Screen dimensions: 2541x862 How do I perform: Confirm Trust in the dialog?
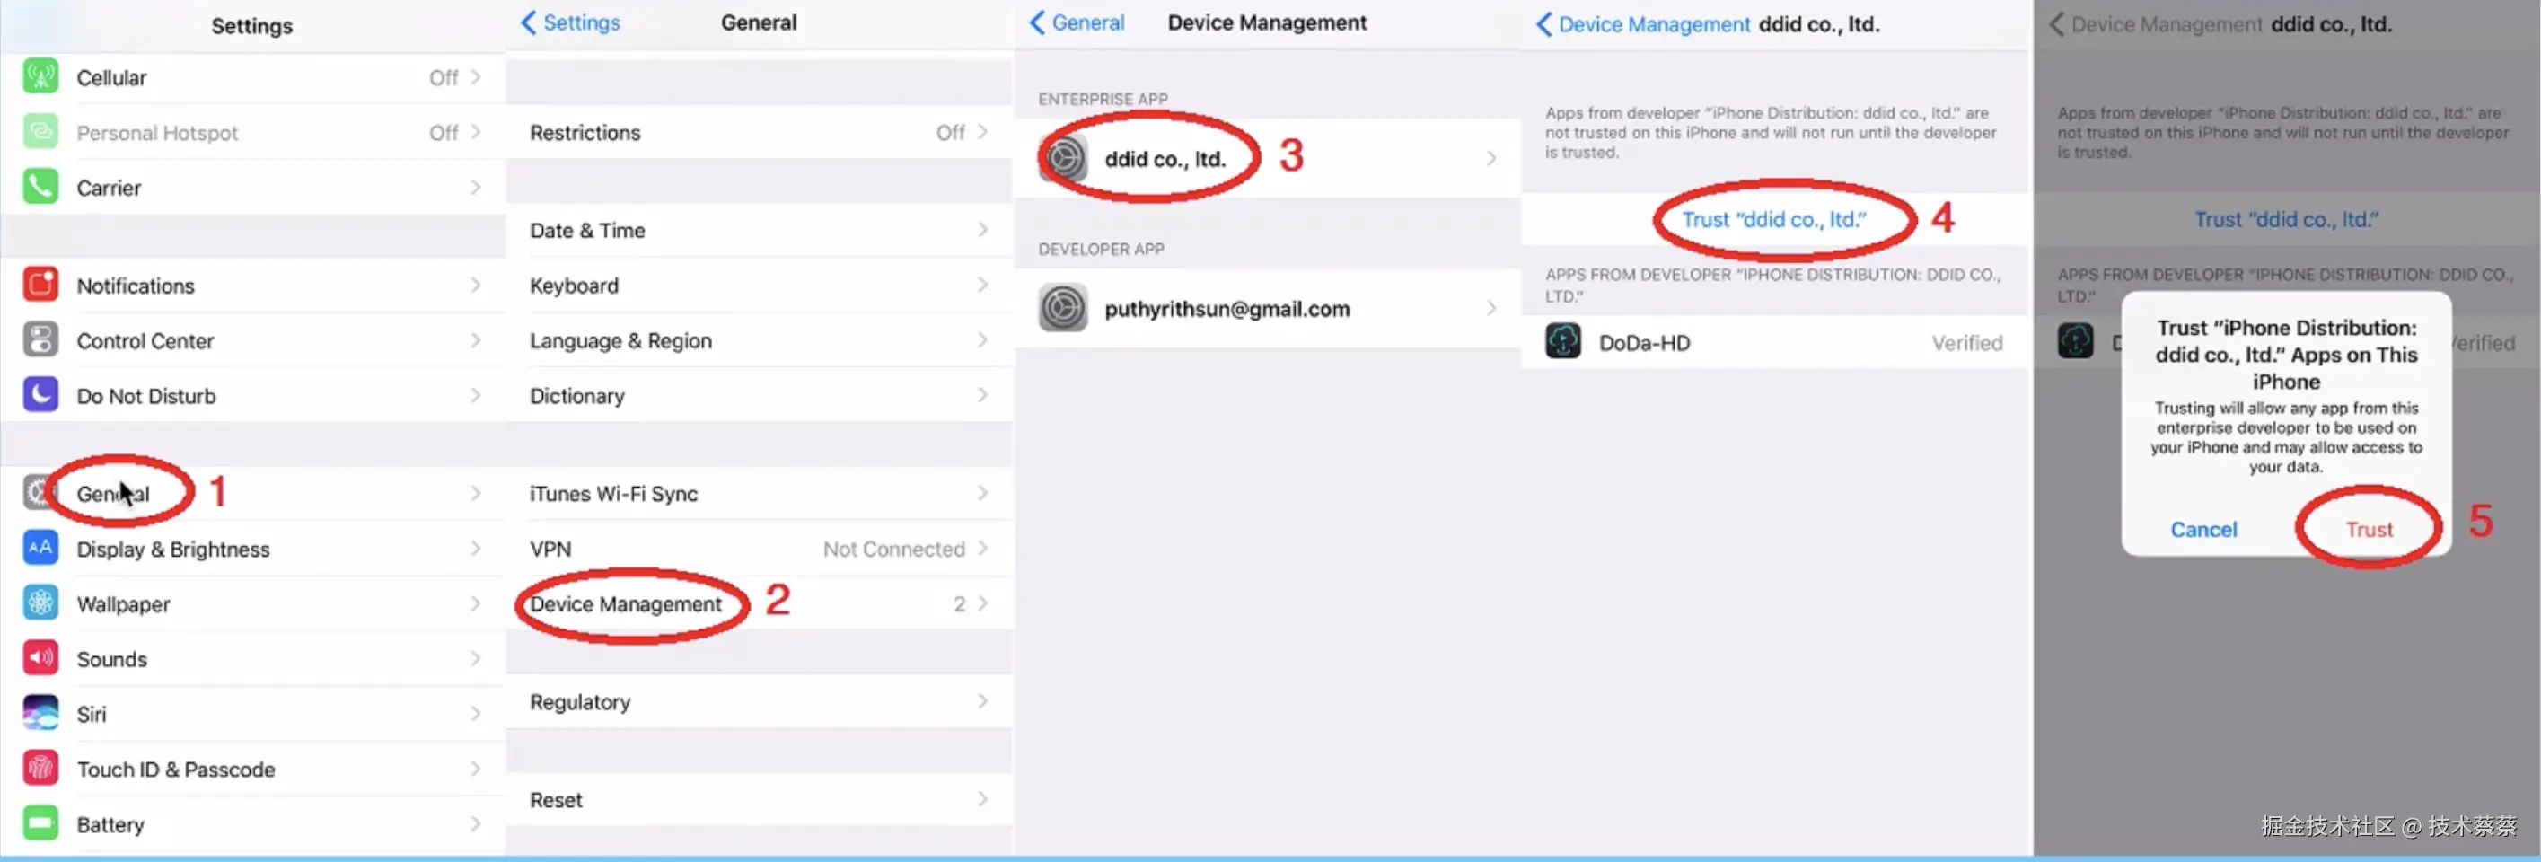click(x=2369, y=530)
